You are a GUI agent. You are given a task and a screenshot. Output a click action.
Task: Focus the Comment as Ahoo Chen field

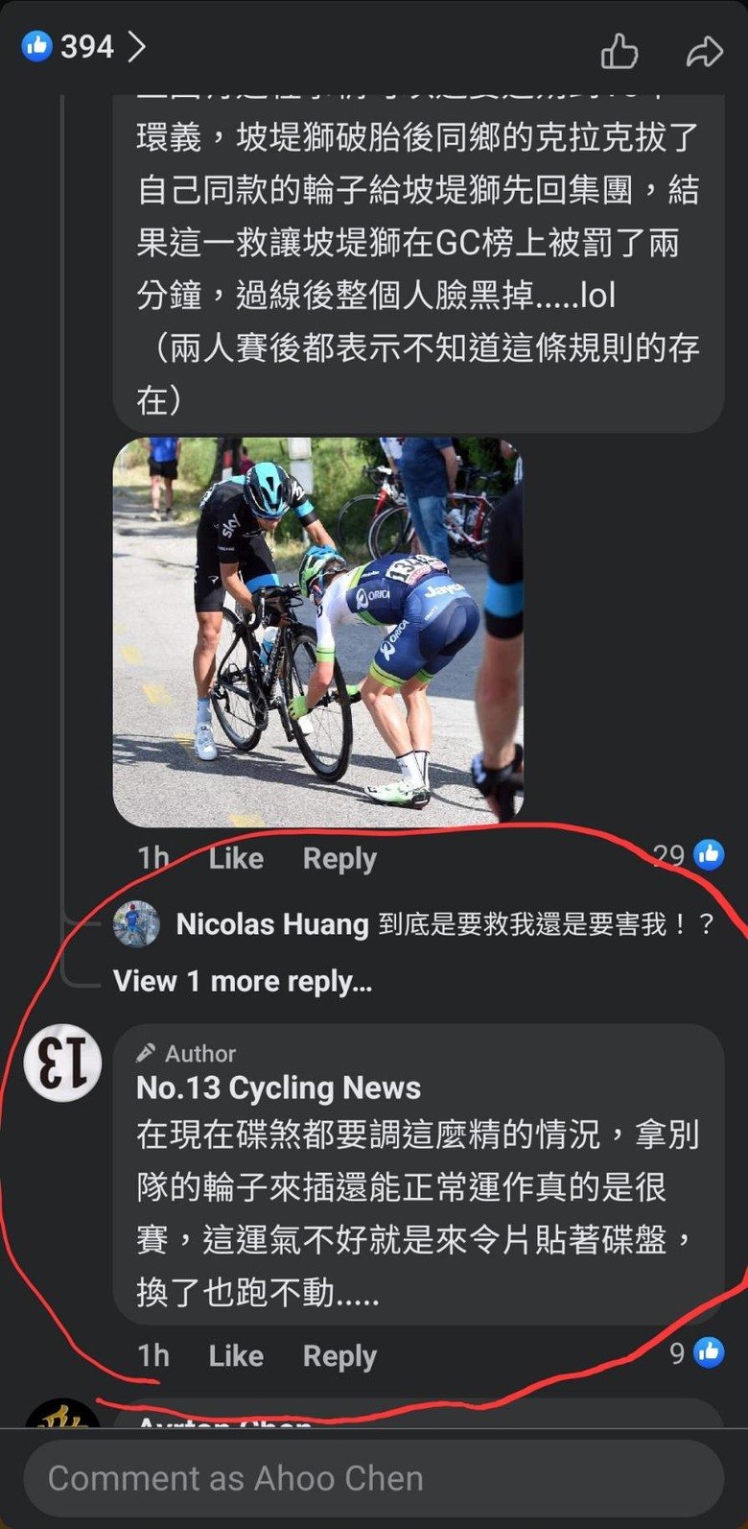click(374, 1478)
